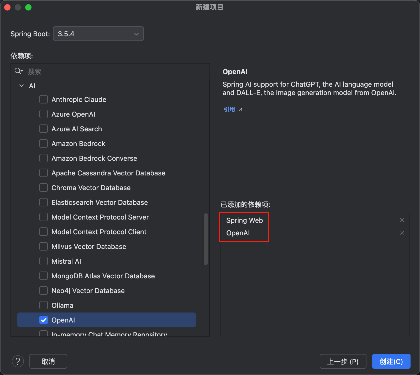This screenshot has height=375, width=420.
Task: Tick Chroma Vector Database checkbox
Action: point(44,188)
